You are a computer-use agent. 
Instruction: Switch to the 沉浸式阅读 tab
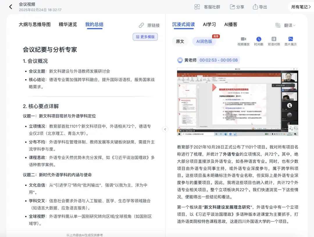coord(183,24)
